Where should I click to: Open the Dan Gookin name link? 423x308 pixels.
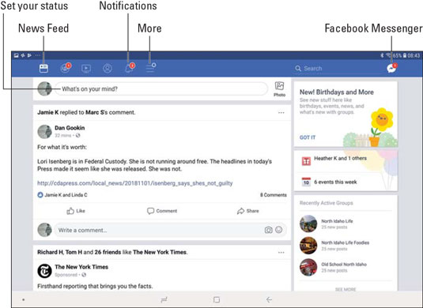click(70, 128)
